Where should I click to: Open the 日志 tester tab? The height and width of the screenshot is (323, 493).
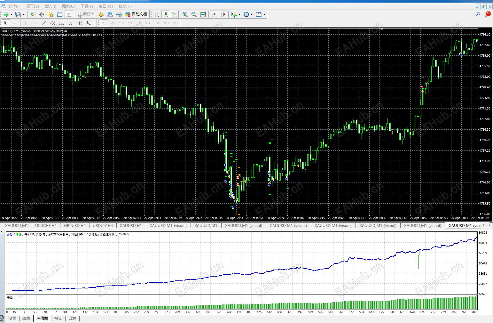click(73, 319)
